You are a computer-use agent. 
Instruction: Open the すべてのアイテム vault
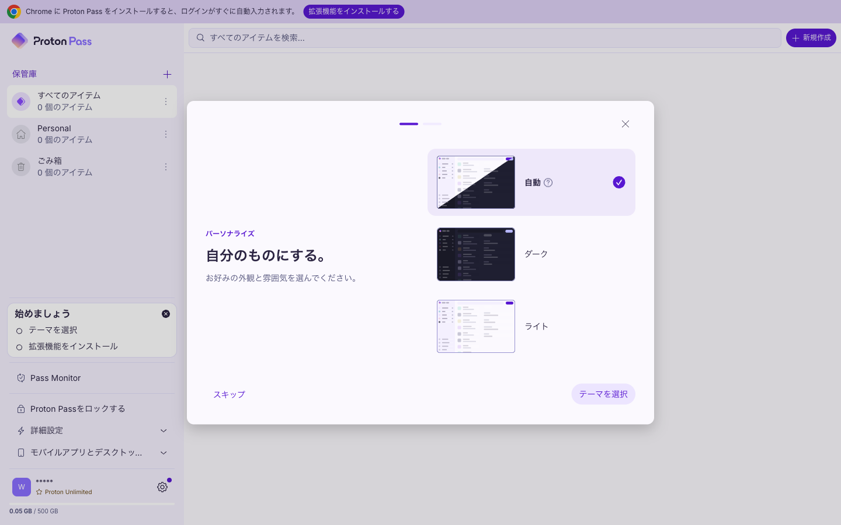pyautogui.click(x=92, y=101)
